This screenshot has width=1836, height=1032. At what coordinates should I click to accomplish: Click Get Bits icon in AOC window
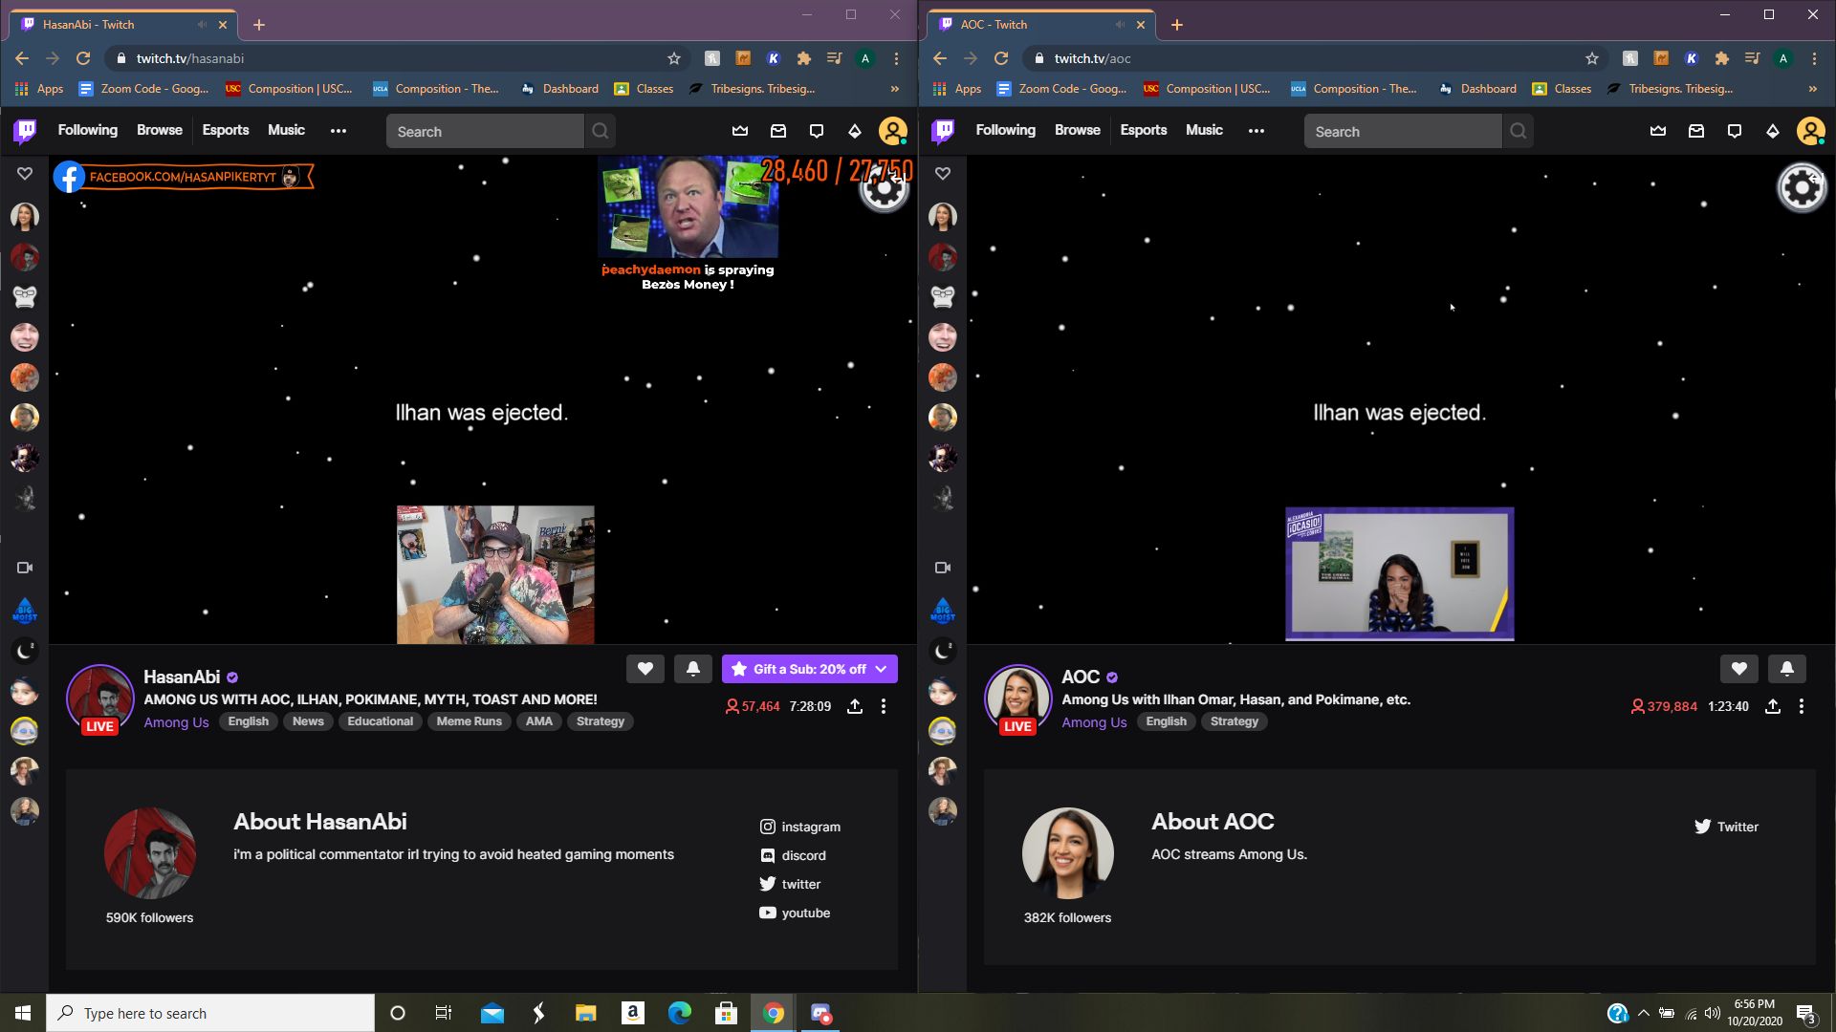coord(1773,131)
